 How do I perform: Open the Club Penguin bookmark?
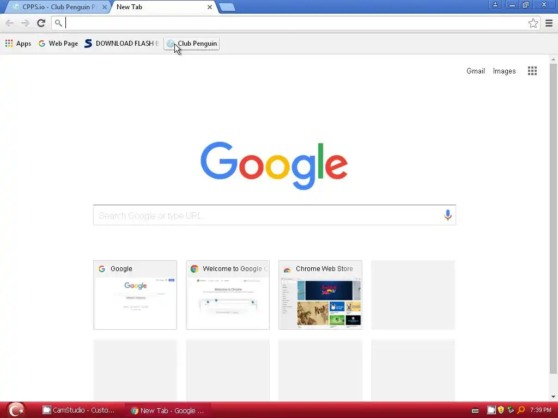coord(191,44)
